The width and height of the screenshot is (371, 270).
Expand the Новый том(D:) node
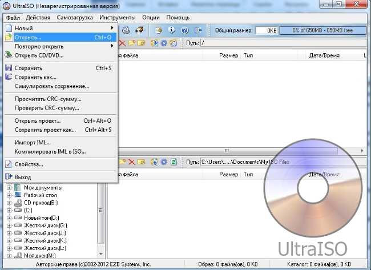click(9, 218)
